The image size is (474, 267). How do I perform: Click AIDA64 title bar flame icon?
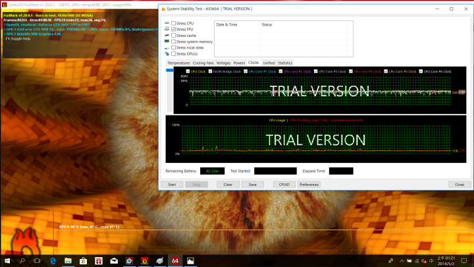163,9
